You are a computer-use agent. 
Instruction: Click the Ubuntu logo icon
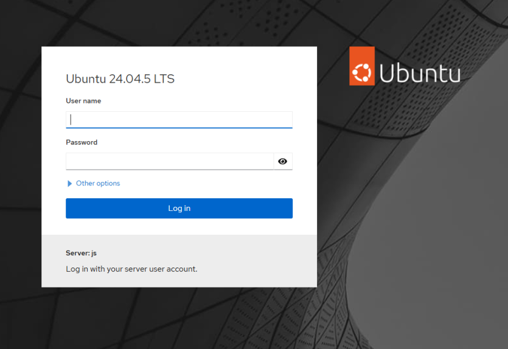(362, 66)
